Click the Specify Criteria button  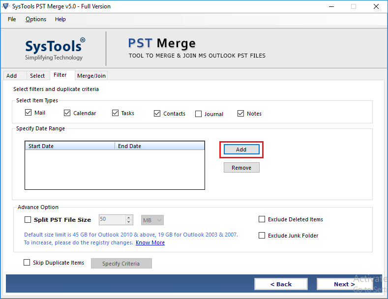pyautogui.click(x=121, y=264)
